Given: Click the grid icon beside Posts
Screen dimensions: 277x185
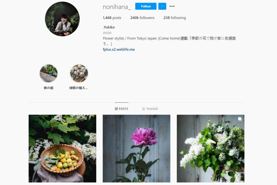Looking at the screenshot, I should 116,109.
